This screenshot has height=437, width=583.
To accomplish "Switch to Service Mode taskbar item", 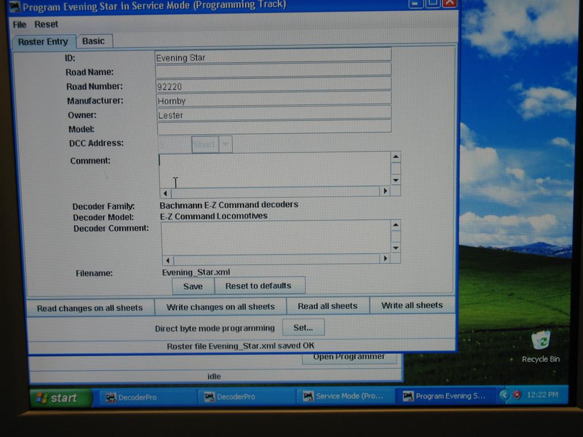I will pos(345,396).
